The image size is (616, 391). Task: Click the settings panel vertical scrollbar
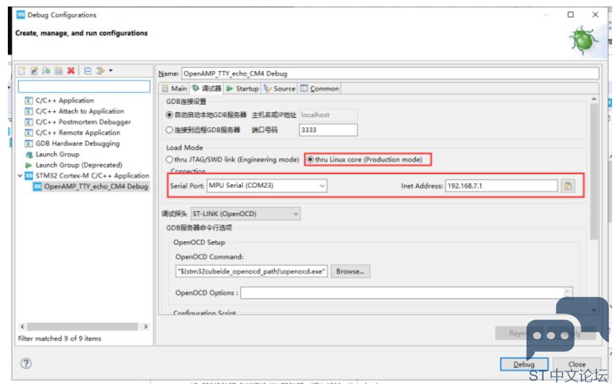pos(594,171)
